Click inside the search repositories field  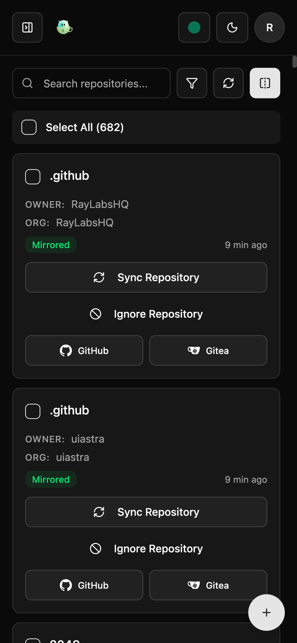[x=102, y=83]
